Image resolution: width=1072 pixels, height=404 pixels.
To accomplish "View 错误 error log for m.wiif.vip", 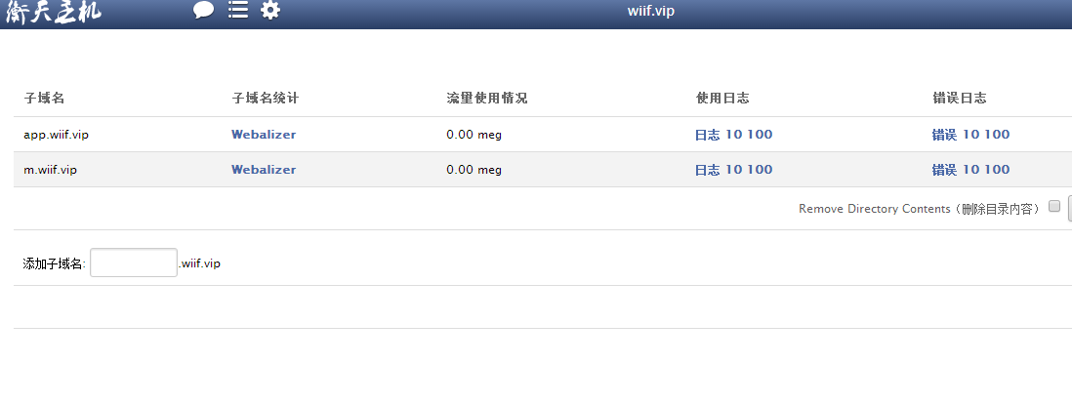I will click(x=944, y=170).
